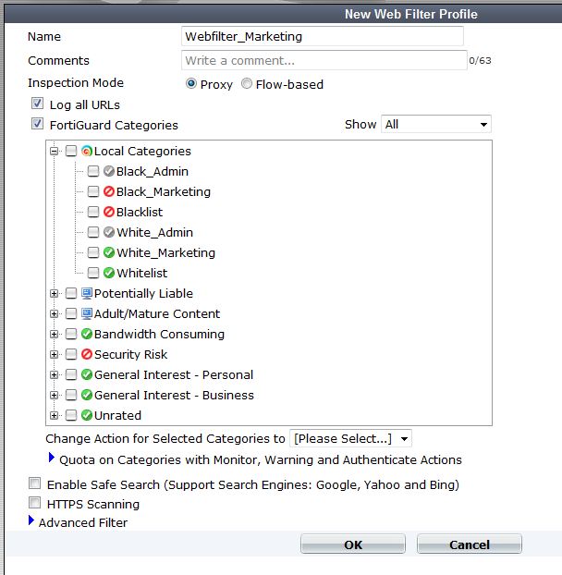Click the monitor icon beside Potentially Liable
562x575 pixels.
pos(87,293)
